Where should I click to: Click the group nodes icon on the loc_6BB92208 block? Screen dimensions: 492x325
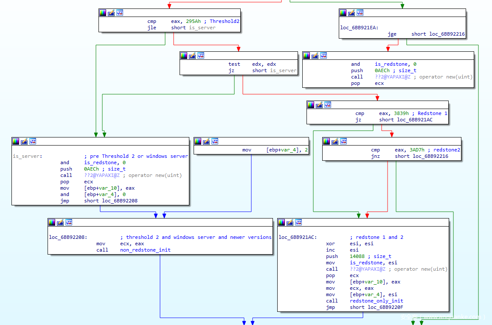69,222
